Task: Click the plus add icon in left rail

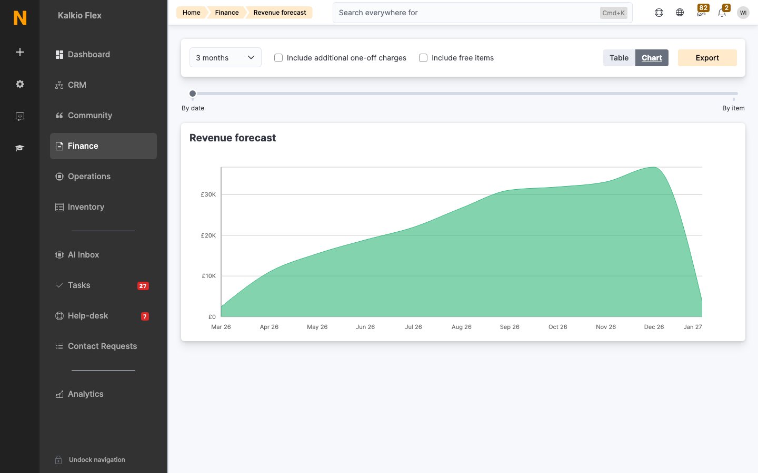Action: (20, 52)
